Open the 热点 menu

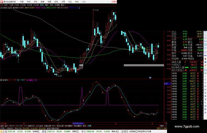(x=77, y=2)
